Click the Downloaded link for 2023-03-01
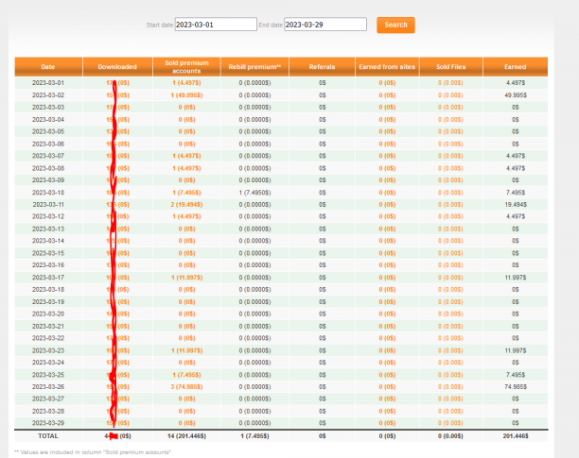 (117, 83)
